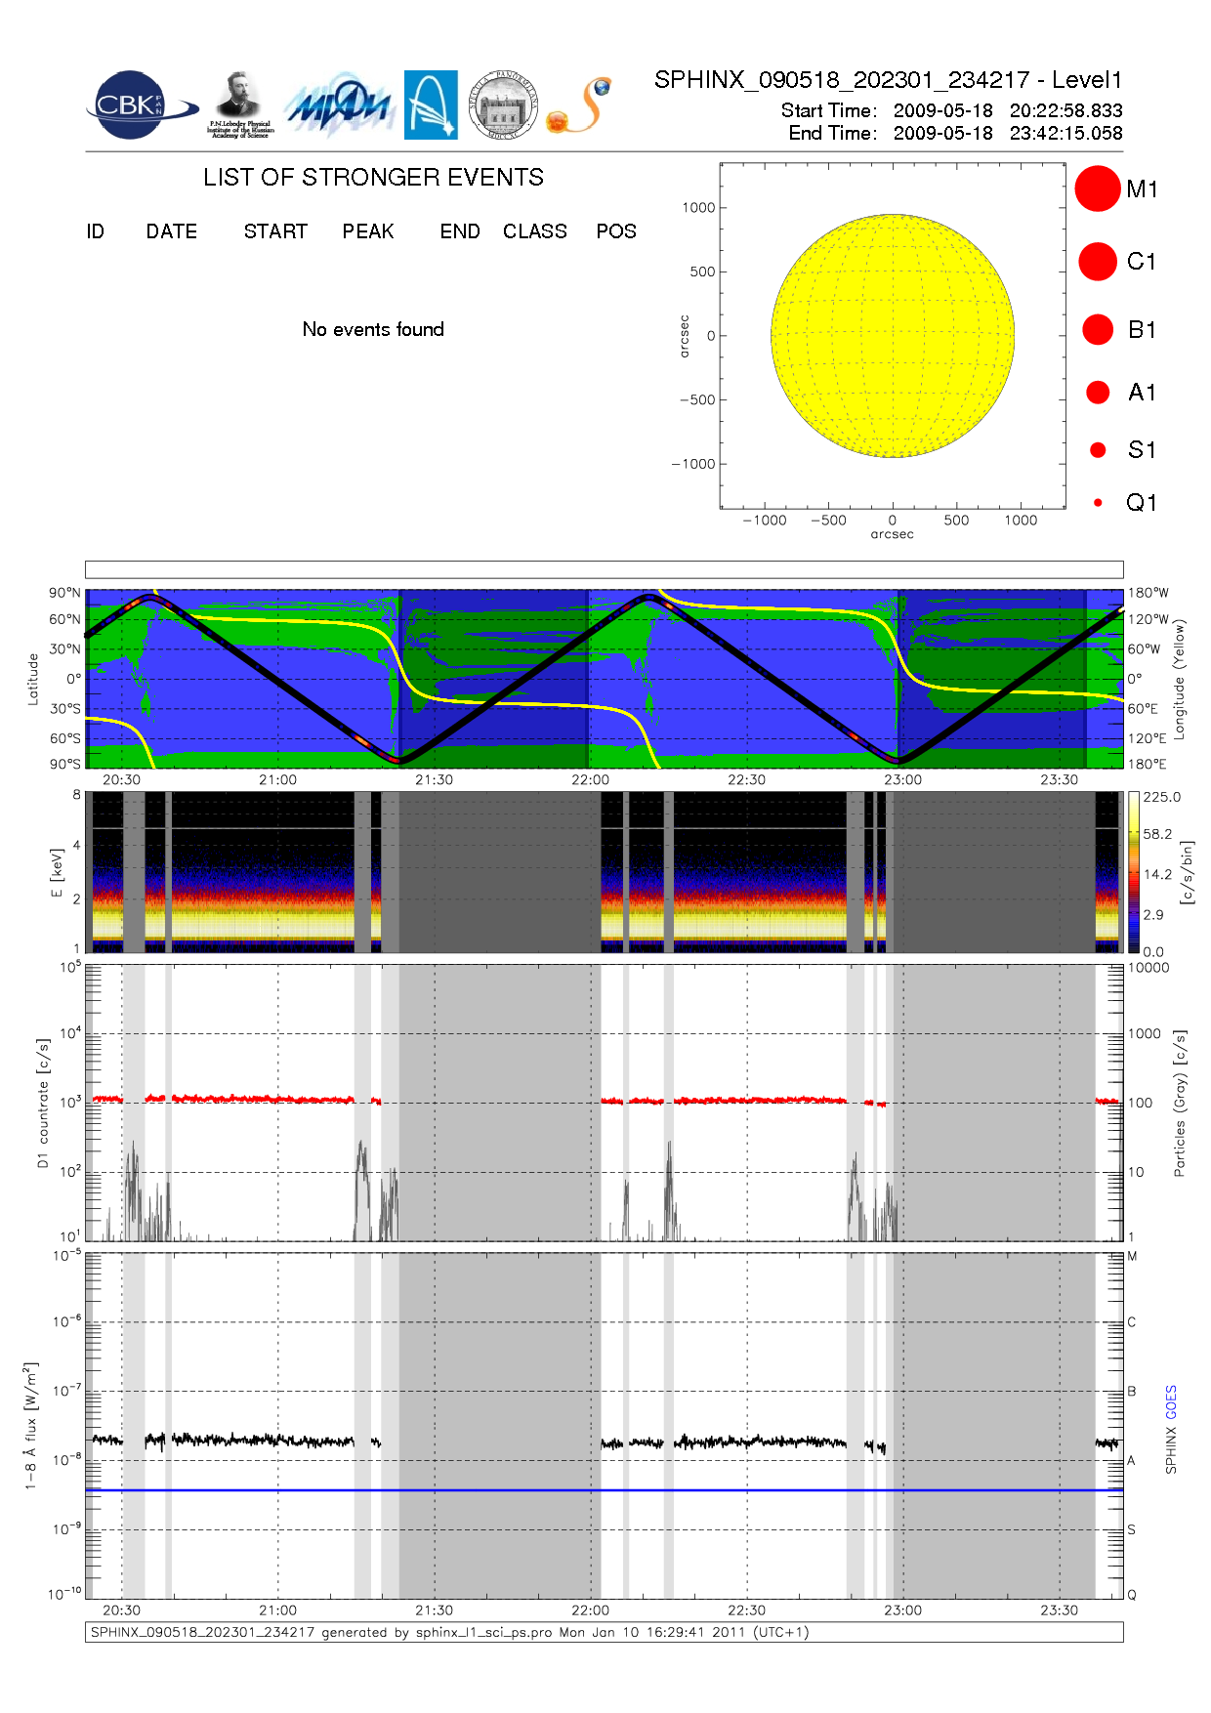Screen dimensions: 1211x1713
Task: Click the footer generation info text
Action: (x=449, y=1632)
